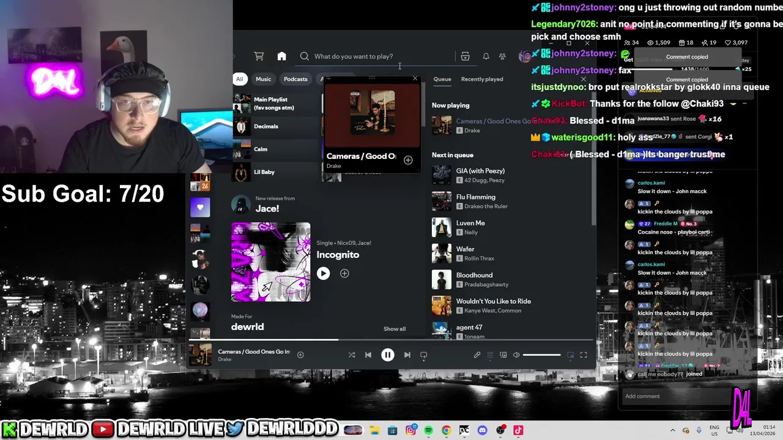Skip to next track
783x440 pixels.
[407, 354]
